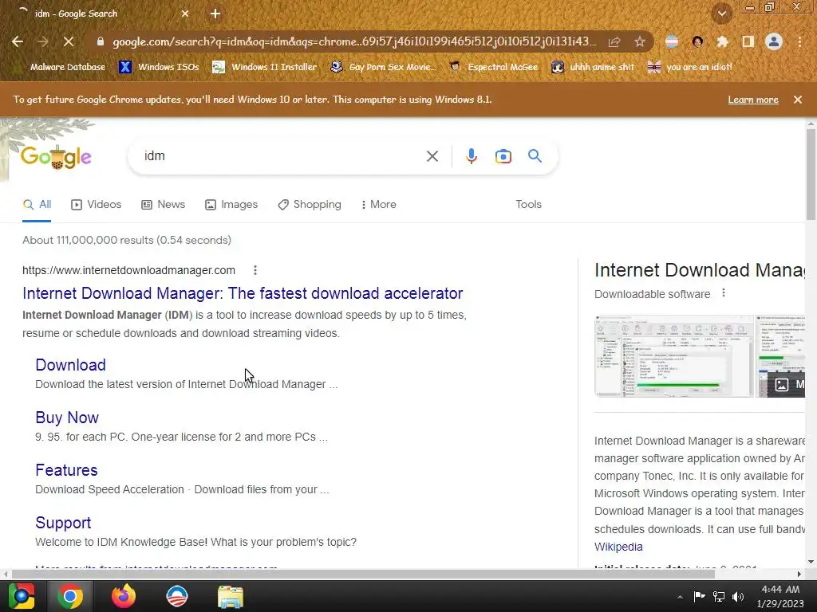817x612 pixels.
Task: Open the round striped app on taskbar
Action: pyautogui.click(x=176, y=596)
